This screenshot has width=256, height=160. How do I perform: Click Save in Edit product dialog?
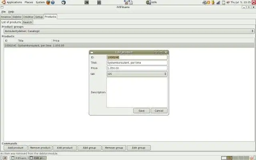[141, 110]
